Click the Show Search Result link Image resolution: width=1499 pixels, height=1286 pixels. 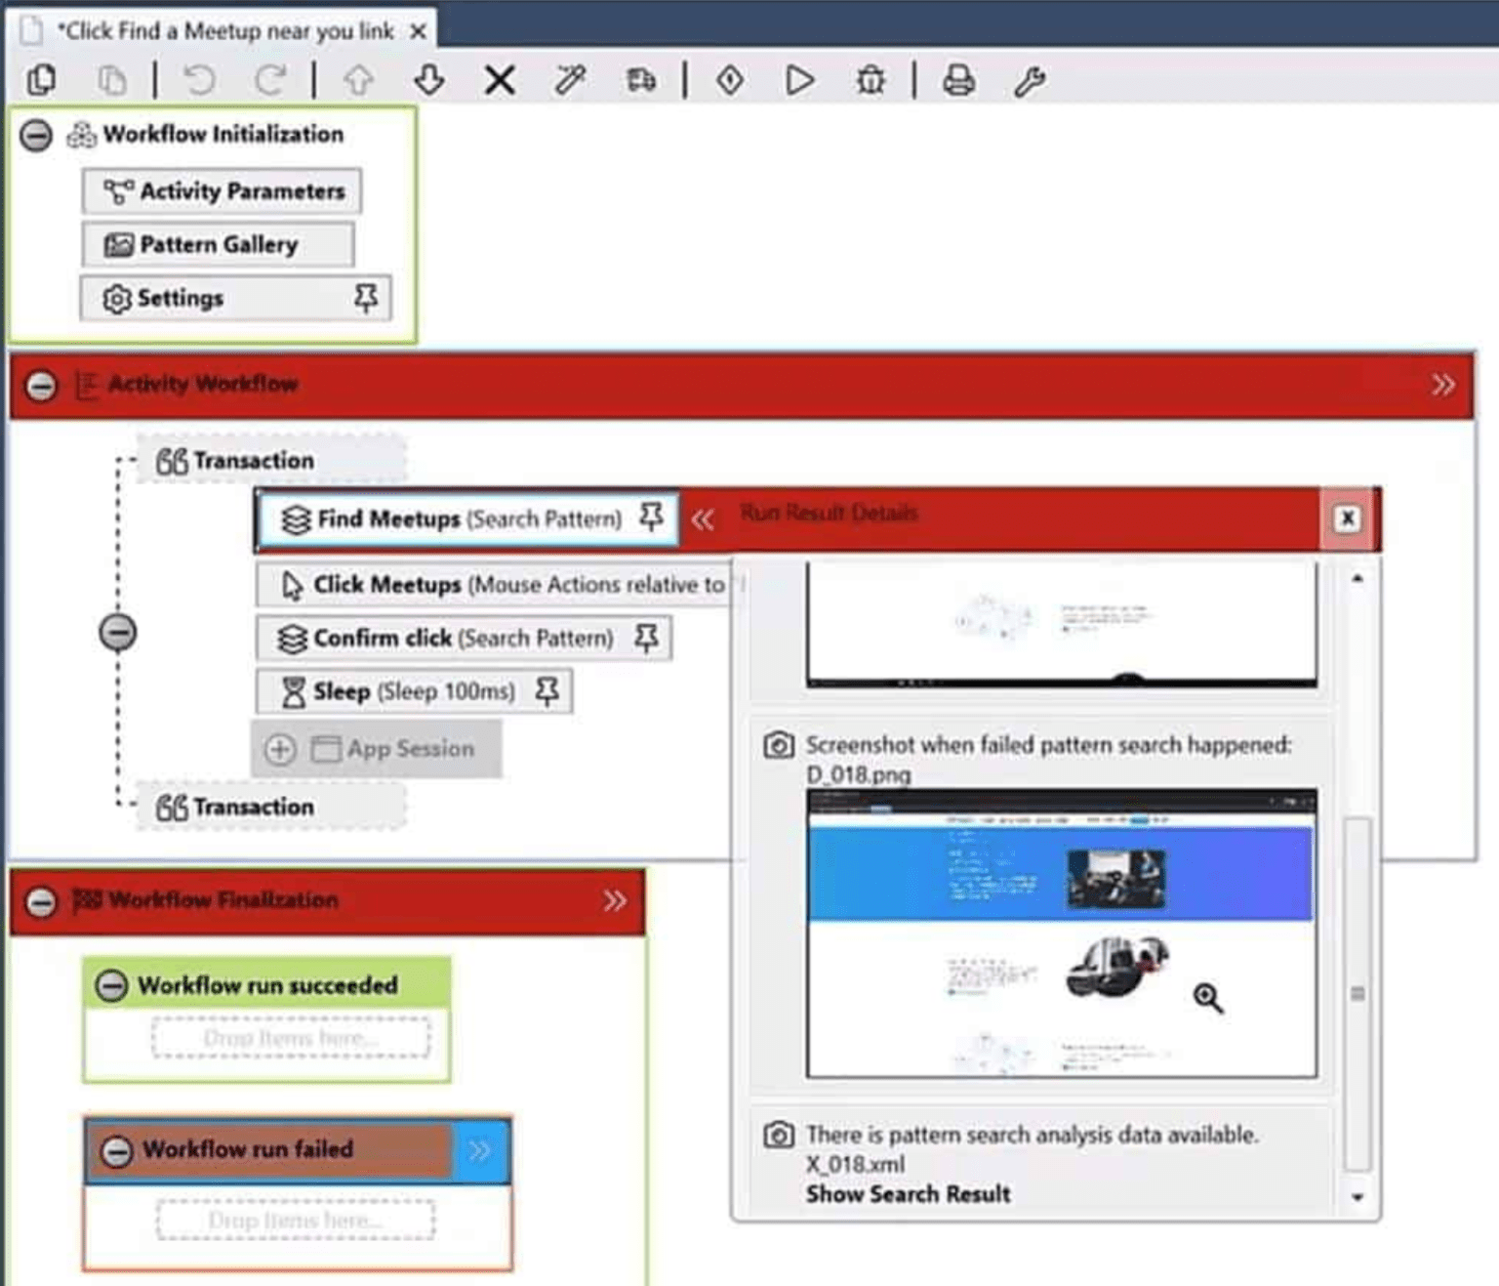(908, 1193)
